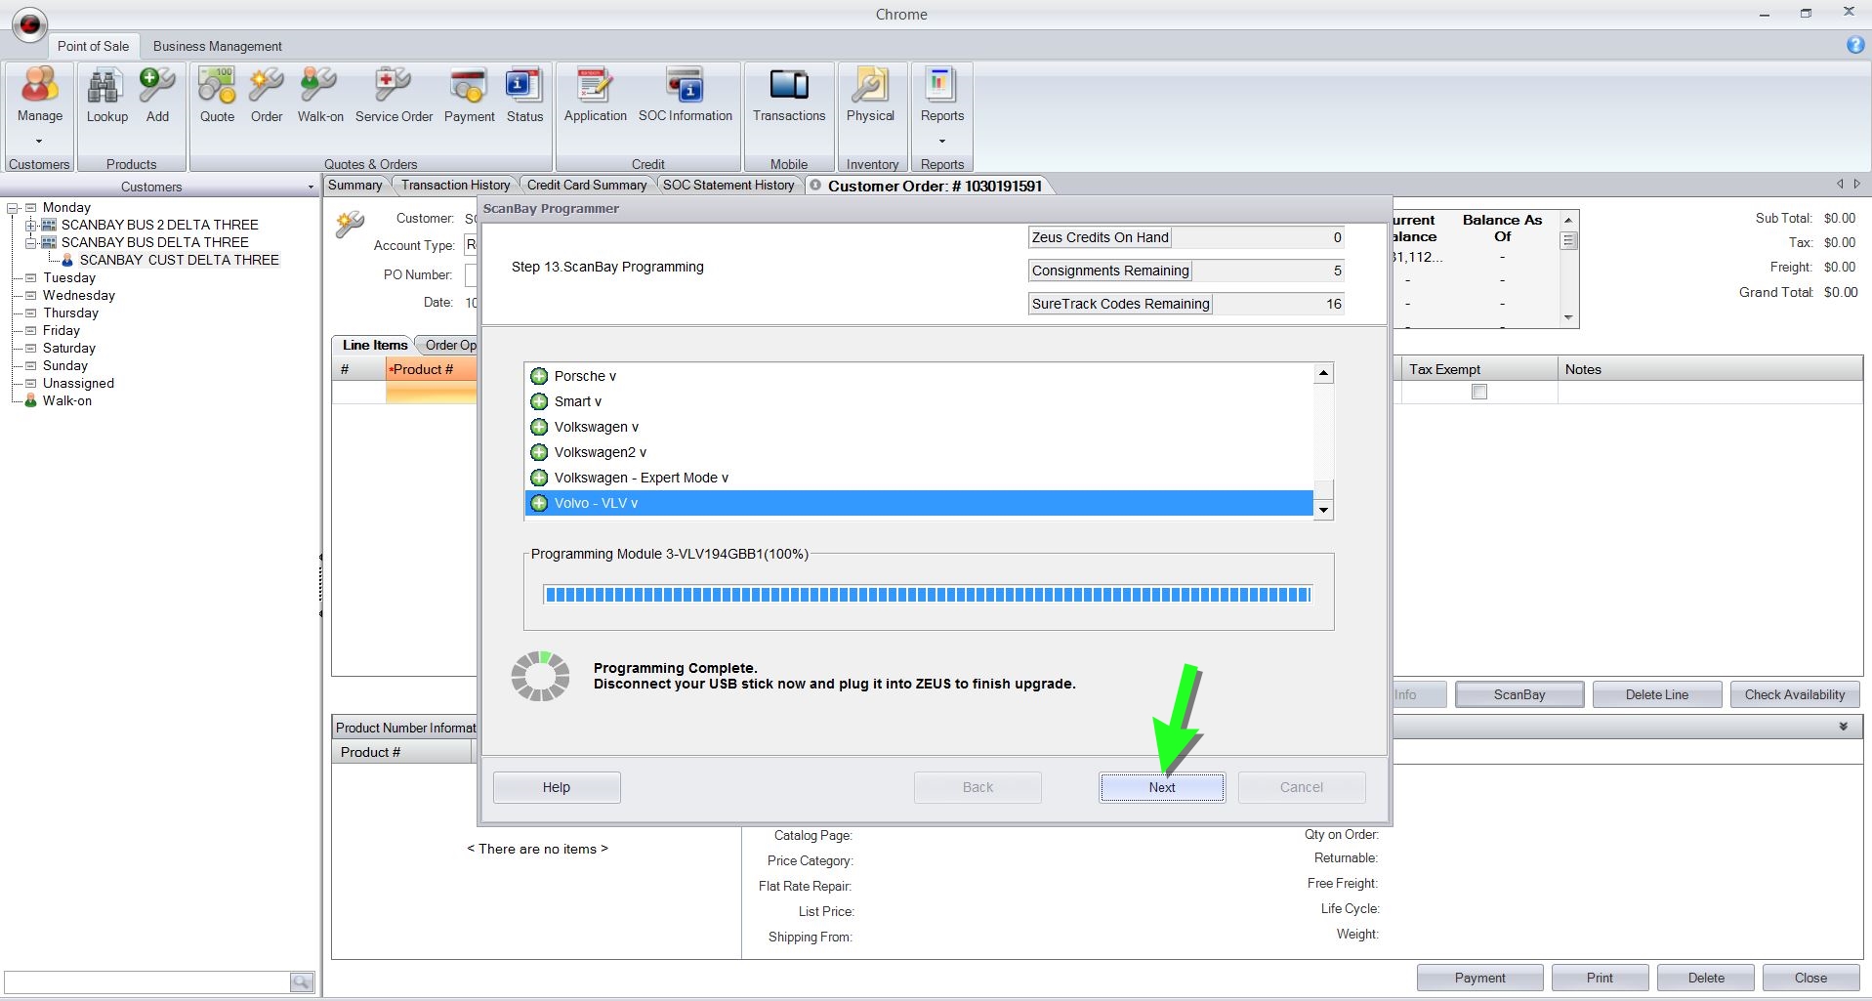Toggle the Tax Exempt checkbox
Viewport: 1872px width, 1001px height.
tap(1479, 392)
